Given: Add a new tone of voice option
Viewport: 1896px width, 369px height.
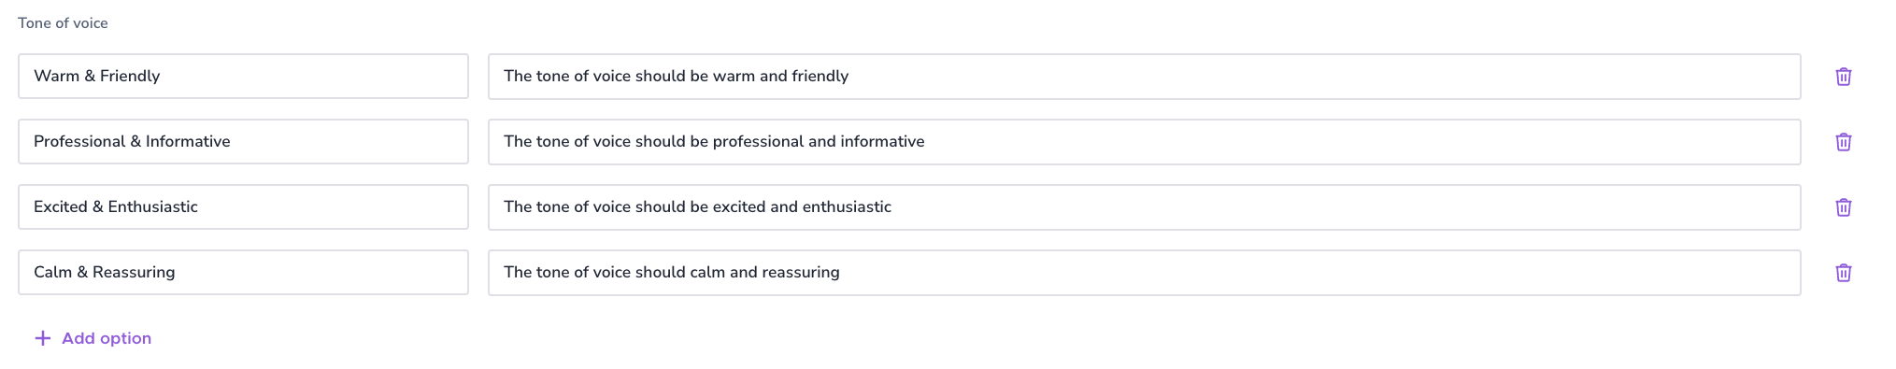Looking at the screenshot, I should 93,338.
